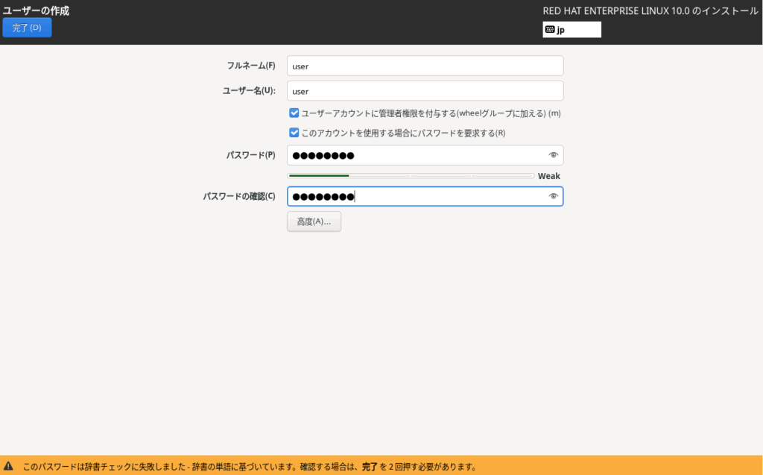Click the ユーザー名(U) label
The width and height of the screenshot is (763, 475).
coord(249,91)
